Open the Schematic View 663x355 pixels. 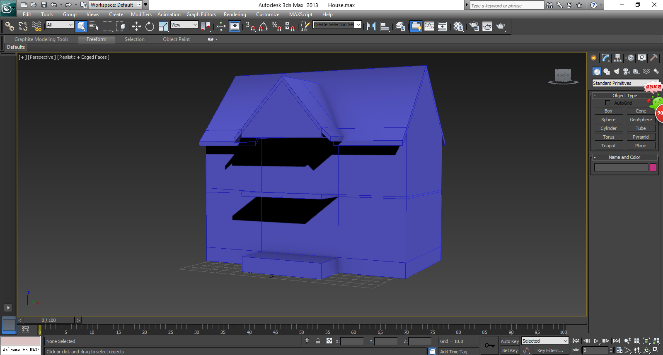point(443,26)
